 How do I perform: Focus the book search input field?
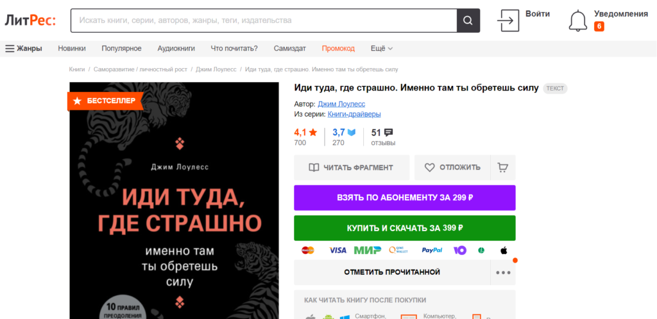pyautogui.click(x=264, y=21)
